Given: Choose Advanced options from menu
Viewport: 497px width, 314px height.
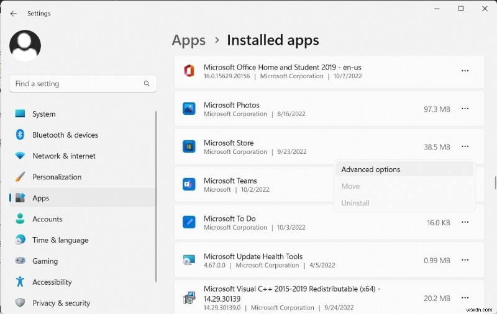Looking at the screenshot, I should coord(404,169).
